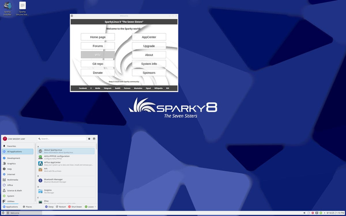
Task: Open the Mastodon community link
Action: point(138,88)
